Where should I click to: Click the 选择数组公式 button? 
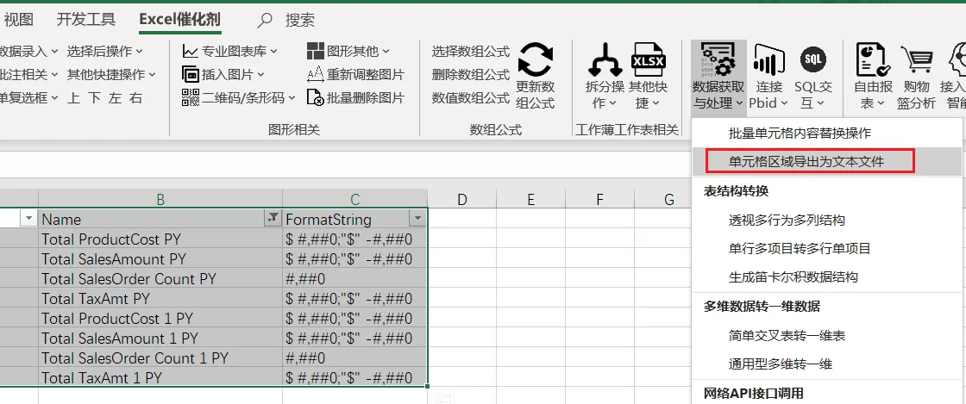(471, 52)
